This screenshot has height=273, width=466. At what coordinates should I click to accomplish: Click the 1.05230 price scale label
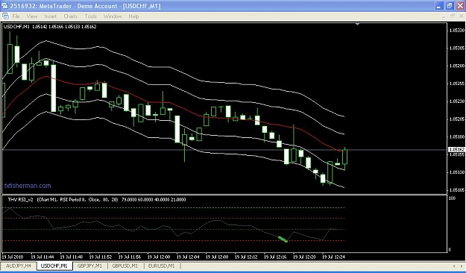click(x=457, y=101)
